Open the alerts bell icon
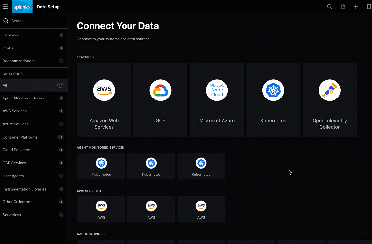The image size is (372, 244). pos(343,6)
